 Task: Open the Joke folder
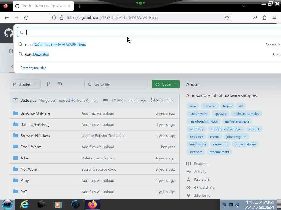24,158
